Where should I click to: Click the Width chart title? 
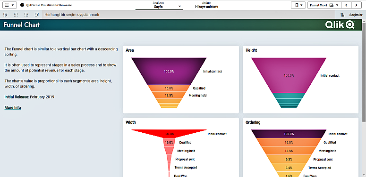(x=130, y=122)
